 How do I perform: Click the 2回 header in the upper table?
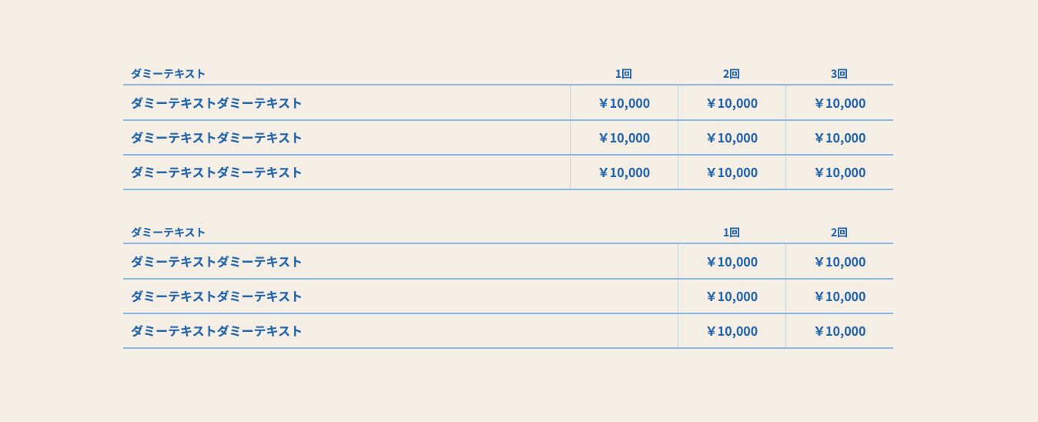pos(731,74)
